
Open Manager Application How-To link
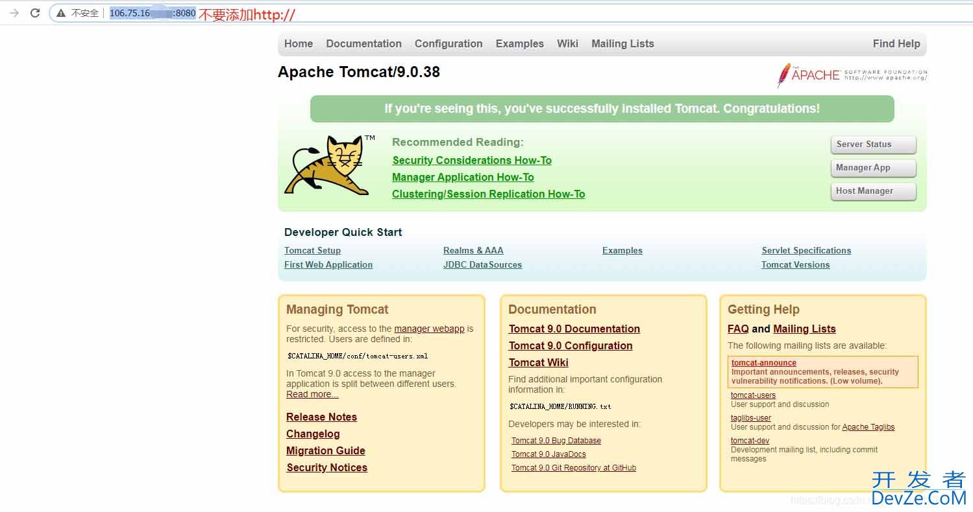click(463, 177)
